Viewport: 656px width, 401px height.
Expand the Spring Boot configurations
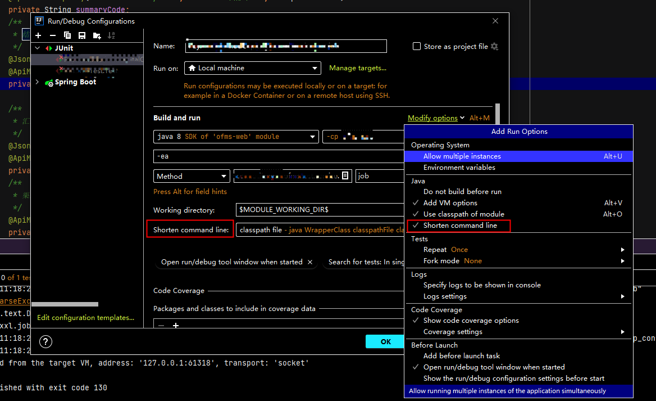(37, 82)
